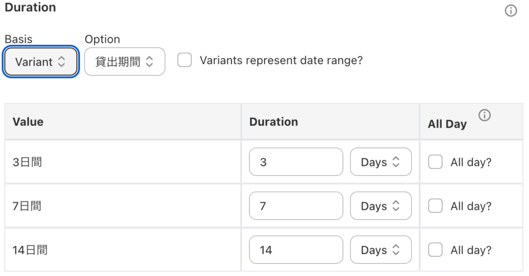Click duration input field showing 3
Viewport: 529px width, 276px height.
pos(296,162)
